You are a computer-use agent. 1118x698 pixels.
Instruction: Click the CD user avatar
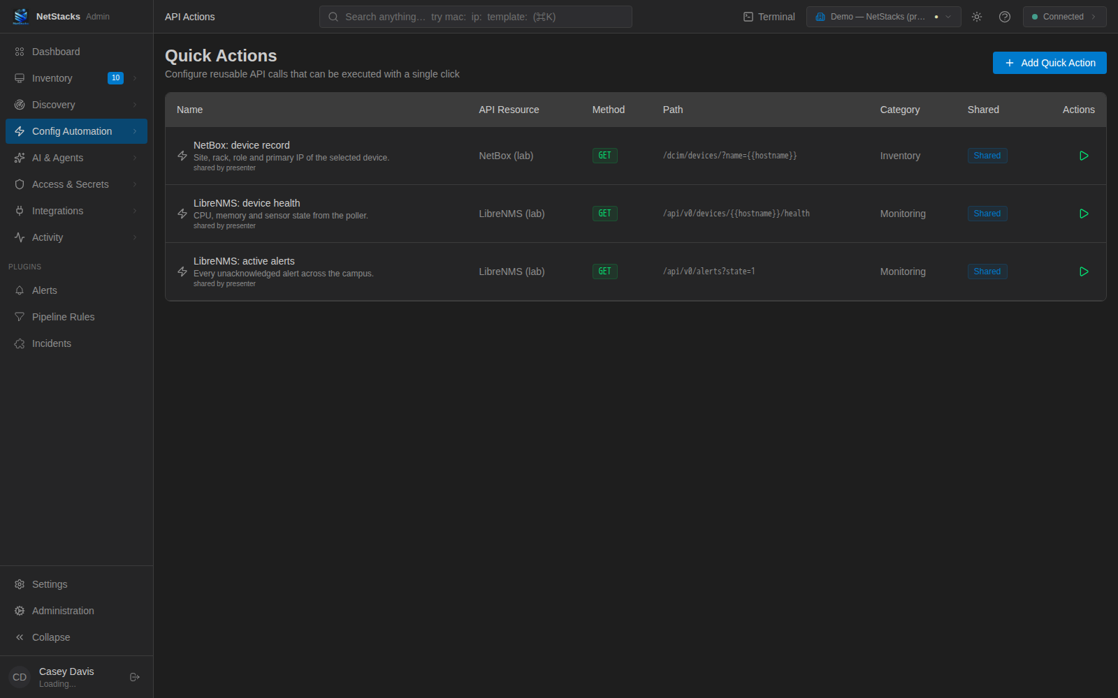pos(20,677)
